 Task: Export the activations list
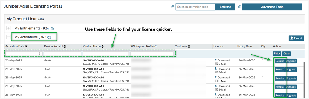click(x=296, y=38)
